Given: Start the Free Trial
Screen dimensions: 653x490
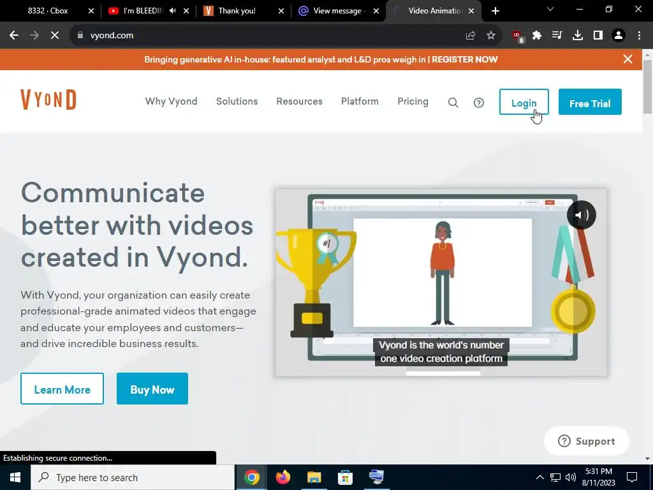Looking at the screenshot, I should [x=590, y=101].
